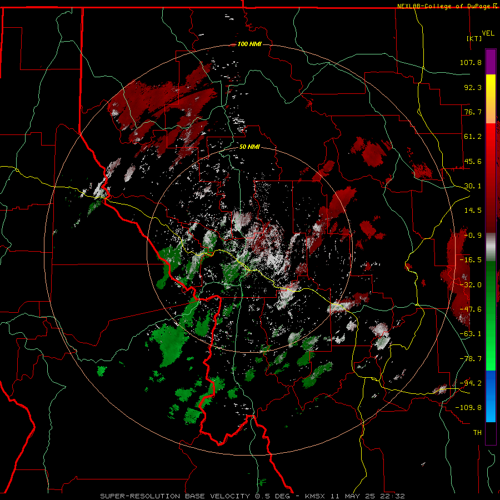
Task: Select the 45.6 velocity scale value
Action: coord(473,161)
